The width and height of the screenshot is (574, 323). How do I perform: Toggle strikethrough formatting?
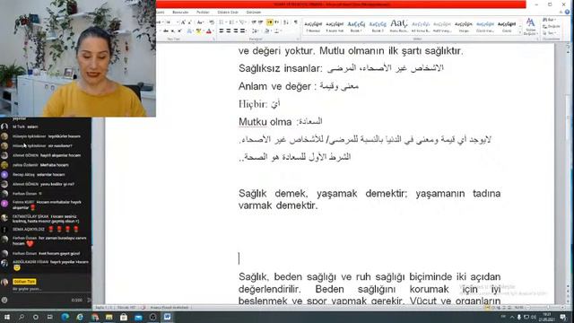tap(166, 31)
